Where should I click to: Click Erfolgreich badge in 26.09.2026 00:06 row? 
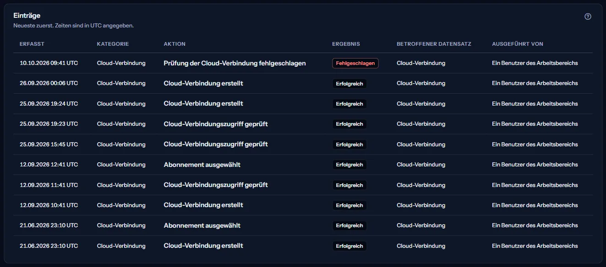coord(349,84)
